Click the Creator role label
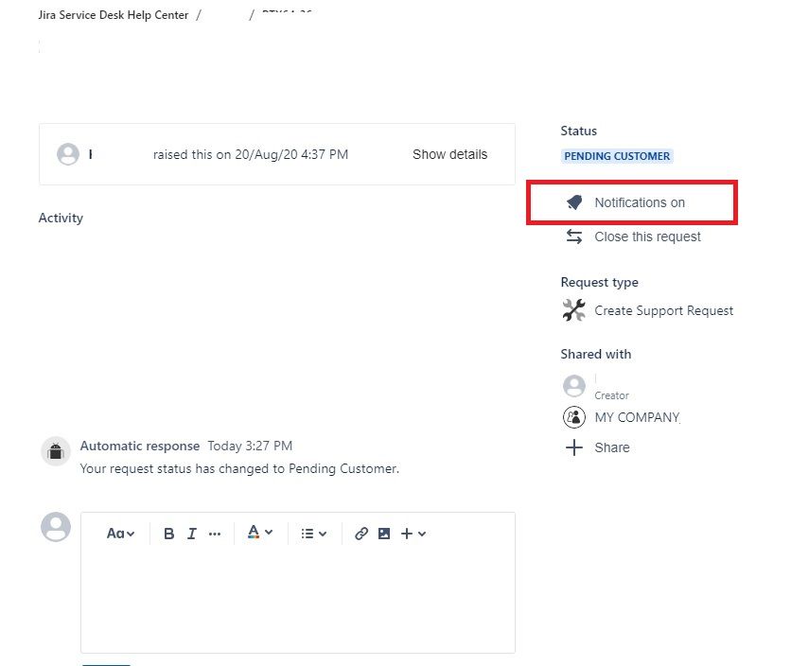This screenshot has height=666, width=791. pos(611,395)
